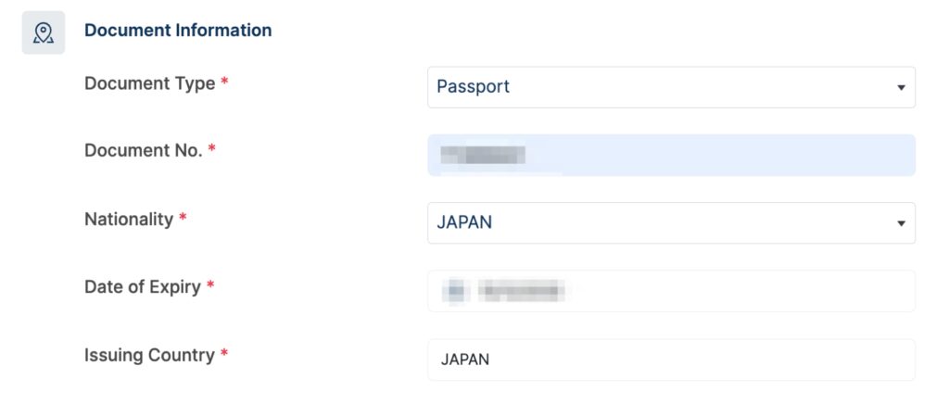Click the arrow on Document Type dropdown
The height and width of the screenshot is (404, 949).
tap(901, 88)
